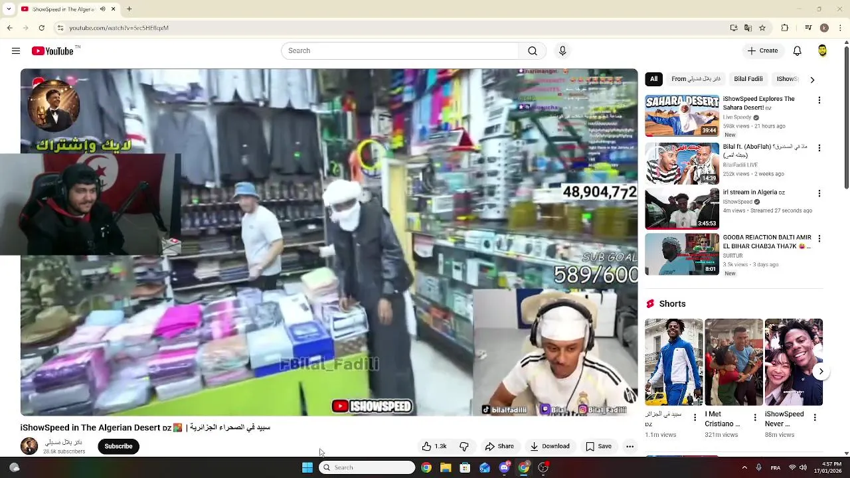Image resolution: width=850 pixels, height=478 pixels.
Task: Click the translate page icon in address bar
Action: pos(748,28)
